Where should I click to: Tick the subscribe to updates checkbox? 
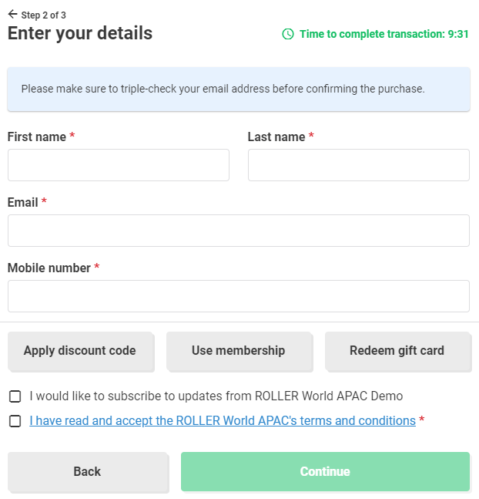click(15, 396)
